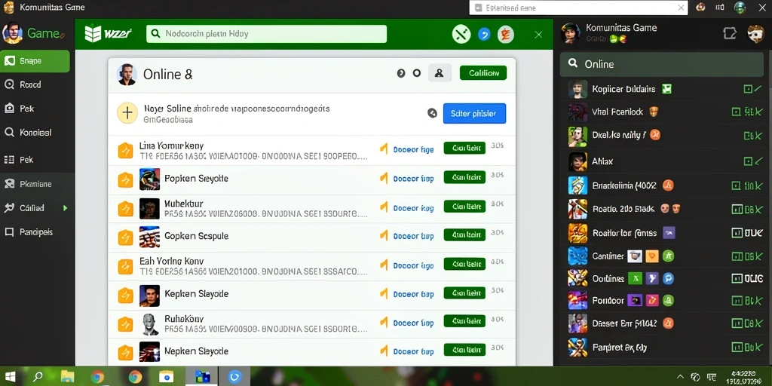The image size is (772, 386).
Task: Open the avatar icon at panel top right
Action: 755,34
